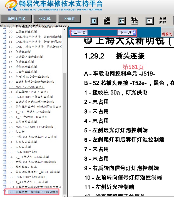Go to next page with 下一页

pos(126,32)
